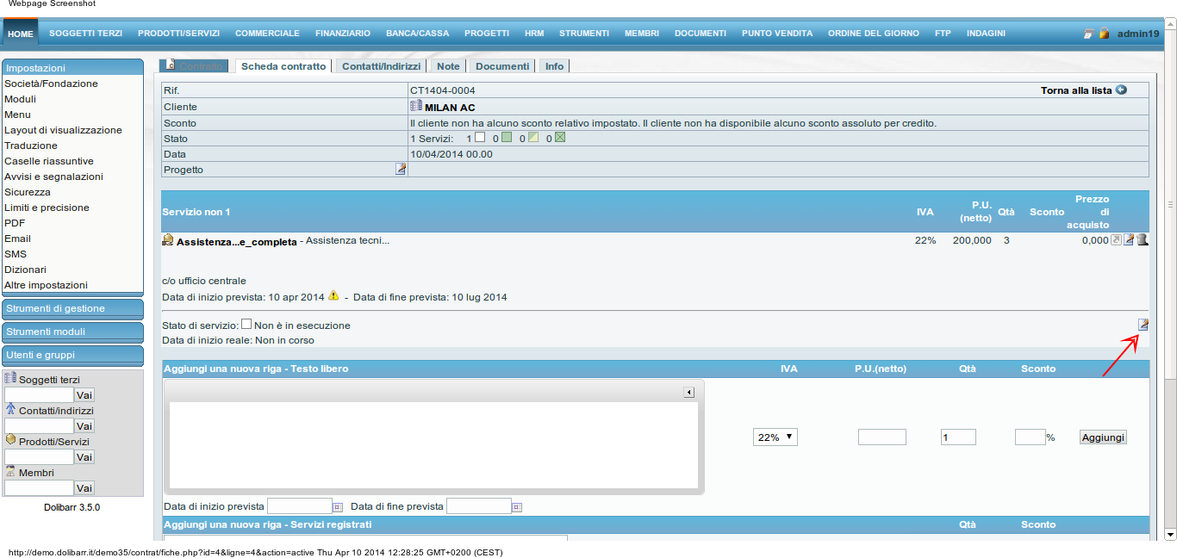Collapse the text editor toolbar arrow
The width and height of the screenshot is (1177, 558).
coord(688,393)
